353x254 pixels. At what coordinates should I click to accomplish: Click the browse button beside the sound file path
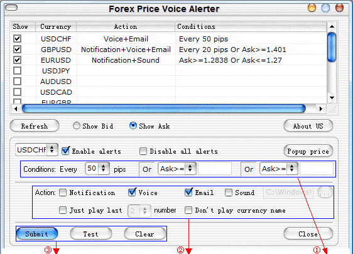point(325,193)
